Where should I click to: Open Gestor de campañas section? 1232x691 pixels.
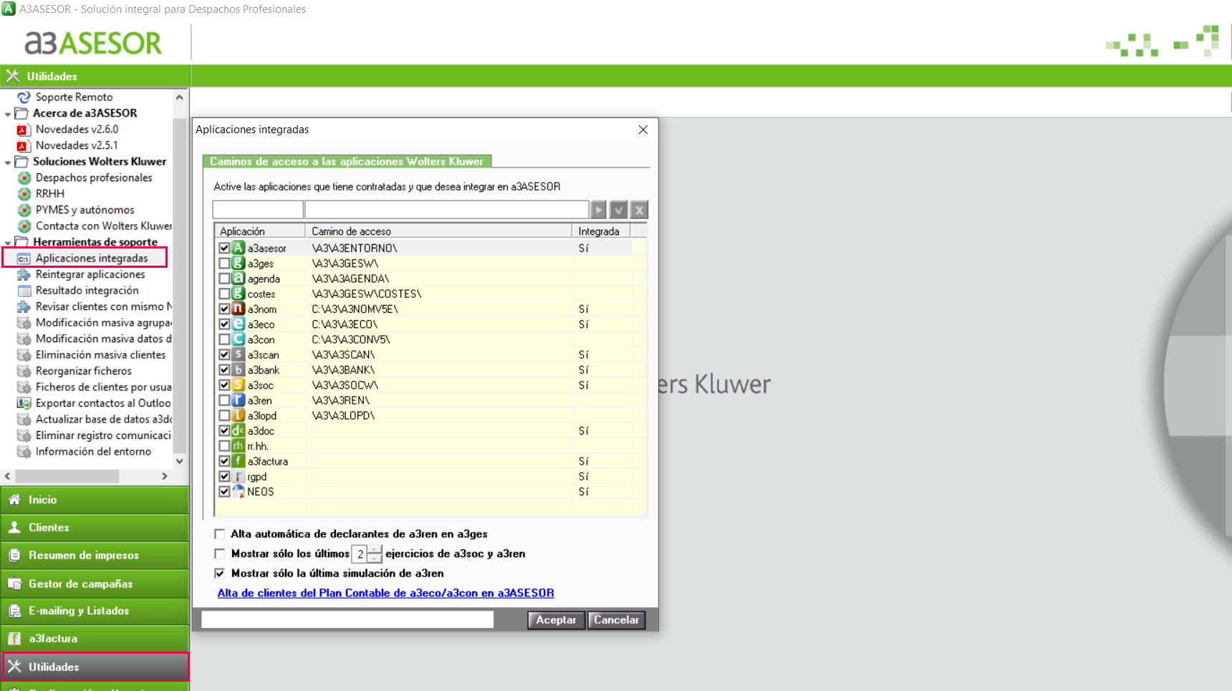point(95,584)
